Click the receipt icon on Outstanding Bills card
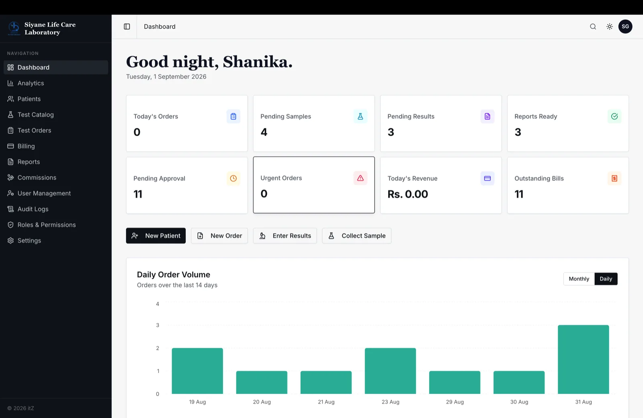The width and height of the screenshot is (643, 418). pyautogui.click(x=614, y=178)
